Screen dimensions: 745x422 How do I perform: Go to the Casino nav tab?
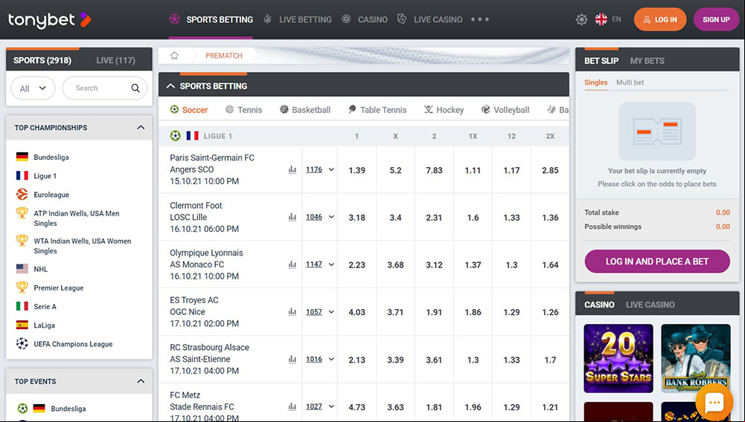tap(365, 19)
